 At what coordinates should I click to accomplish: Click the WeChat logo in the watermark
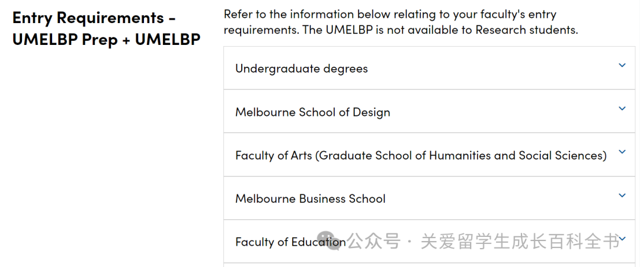pyautogui.click(x=331, y=240)
